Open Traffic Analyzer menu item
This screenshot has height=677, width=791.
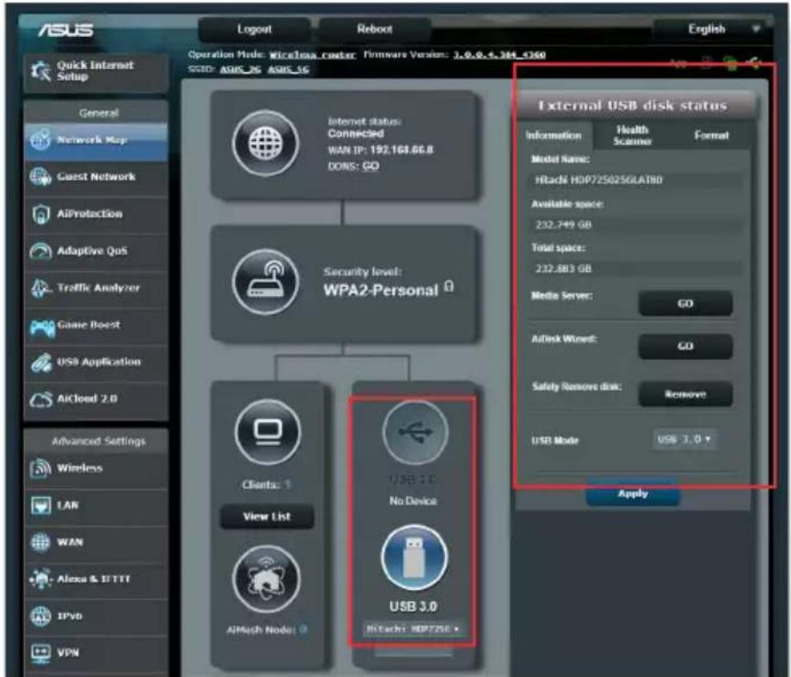(95, 288)
